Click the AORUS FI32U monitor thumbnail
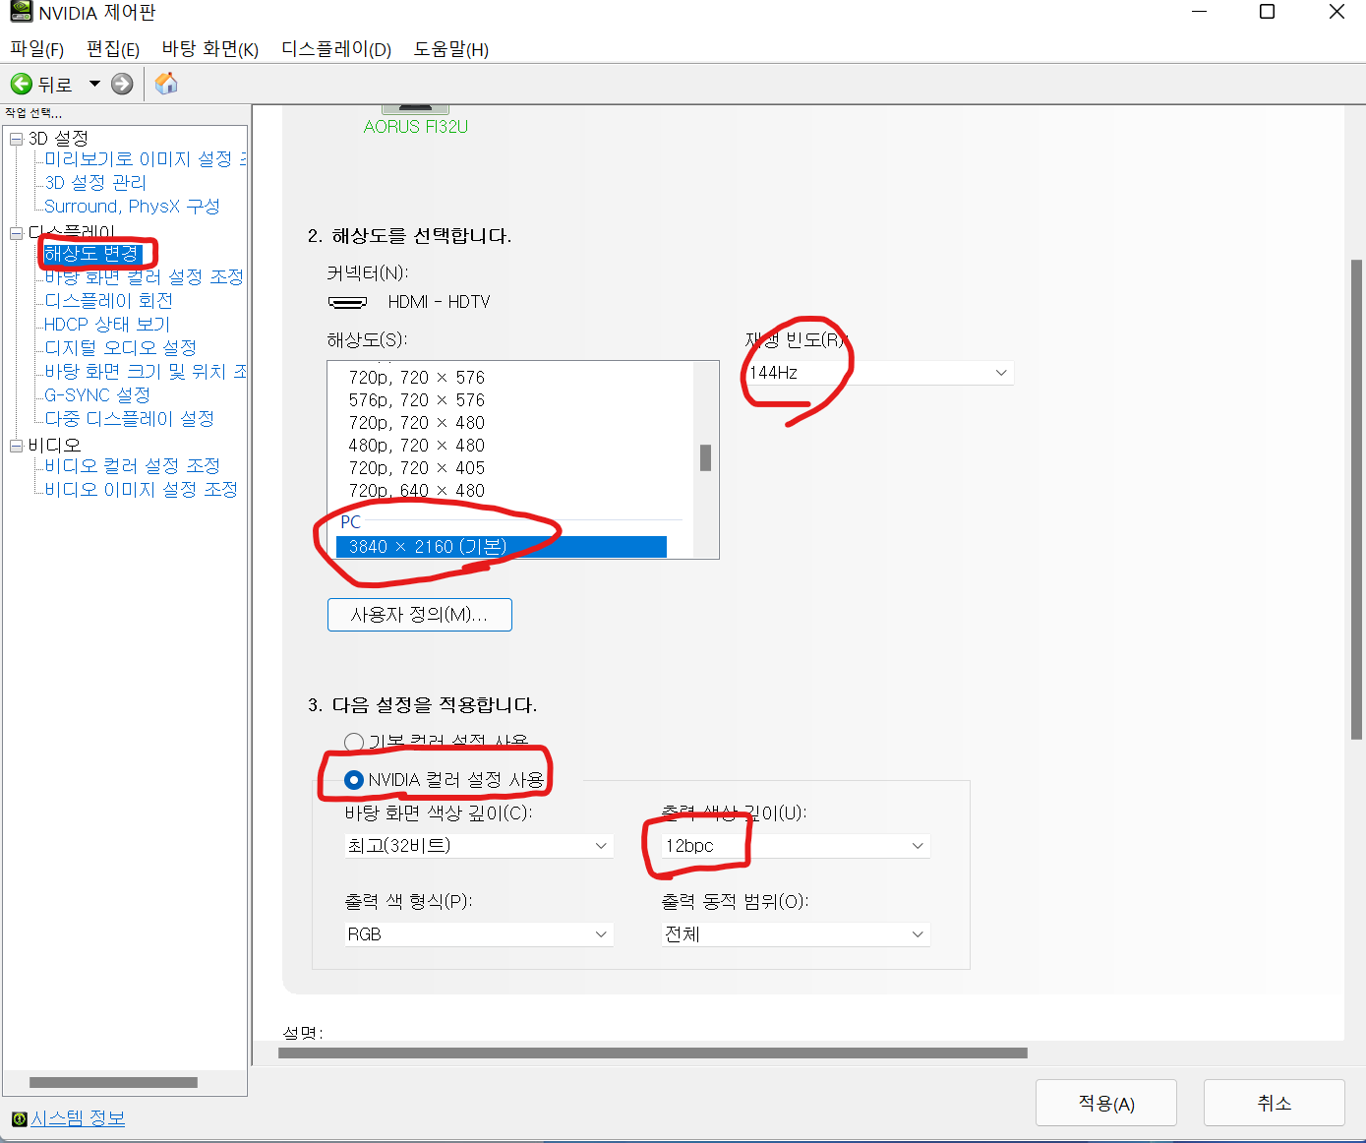This screenshot has height=1143, width=1366. pos(415,109)
